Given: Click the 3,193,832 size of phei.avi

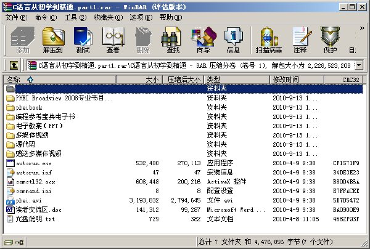Looking at the screenshot, I should (x=144, y=200).
